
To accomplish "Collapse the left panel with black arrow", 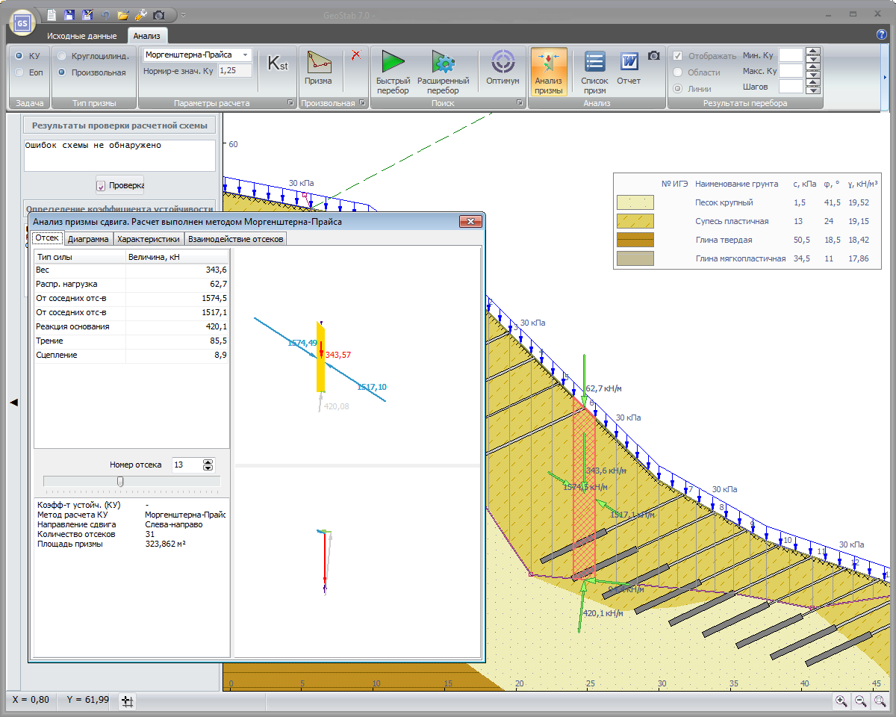I will coord(13,403).
